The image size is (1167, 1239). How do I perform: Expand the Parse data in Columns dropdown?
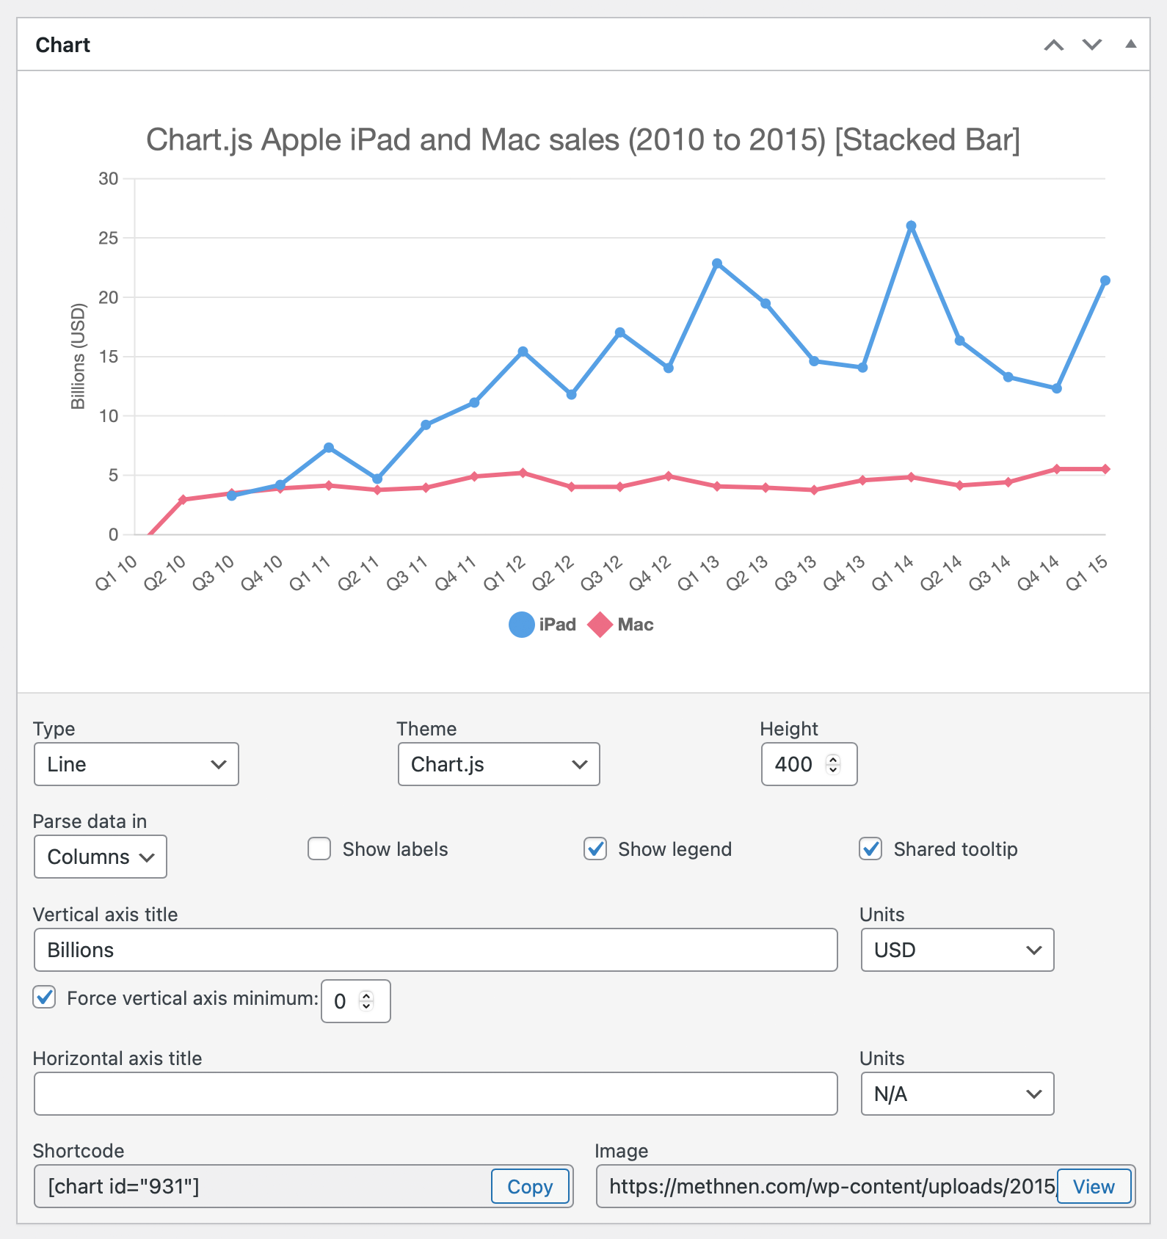click(x=101, y=857)
